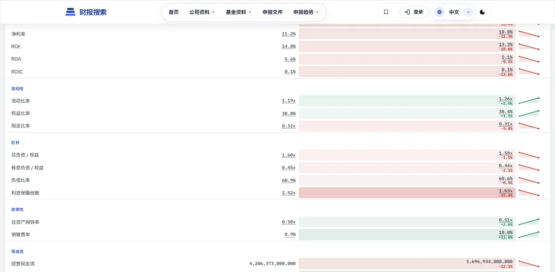Viewport: 555px width, 272px height.
Task: Click the 流动比率 comparison bar showing 1.26x
Action: tap(407, 101)
